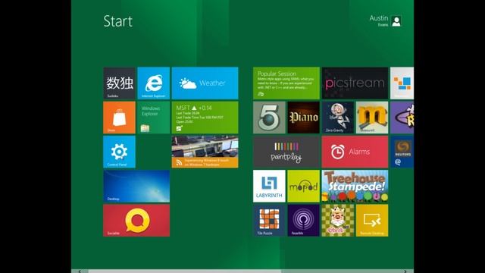Open the Tile Puzzle tile

pos(269,221)
